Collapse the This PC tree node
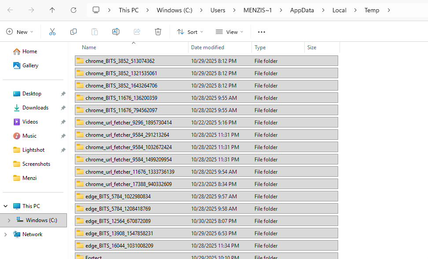The height and width of the screenshot is (259, 428). click(x=6, y=206)
